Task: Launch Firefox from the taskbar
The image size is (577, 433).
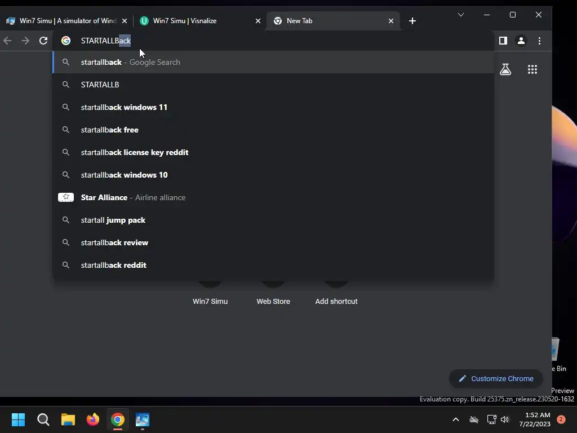Action: pos(93,419)
